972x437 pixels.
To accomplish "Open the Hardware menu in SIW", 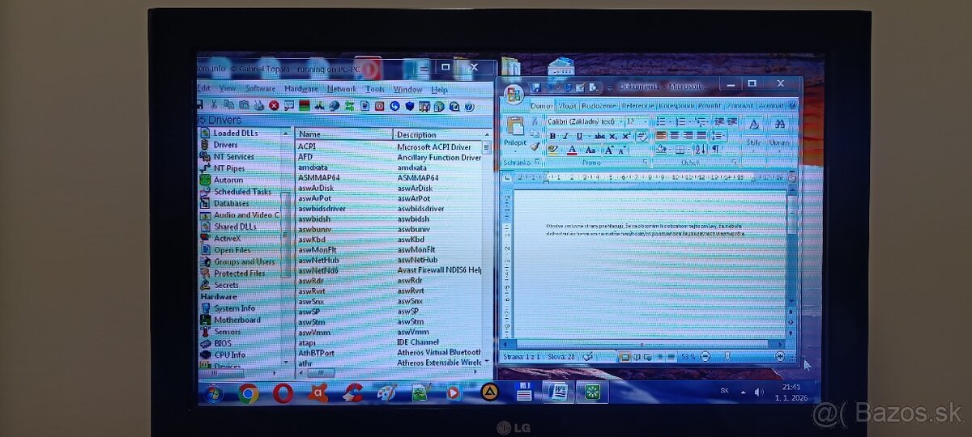I will click(x=301, y=89).
